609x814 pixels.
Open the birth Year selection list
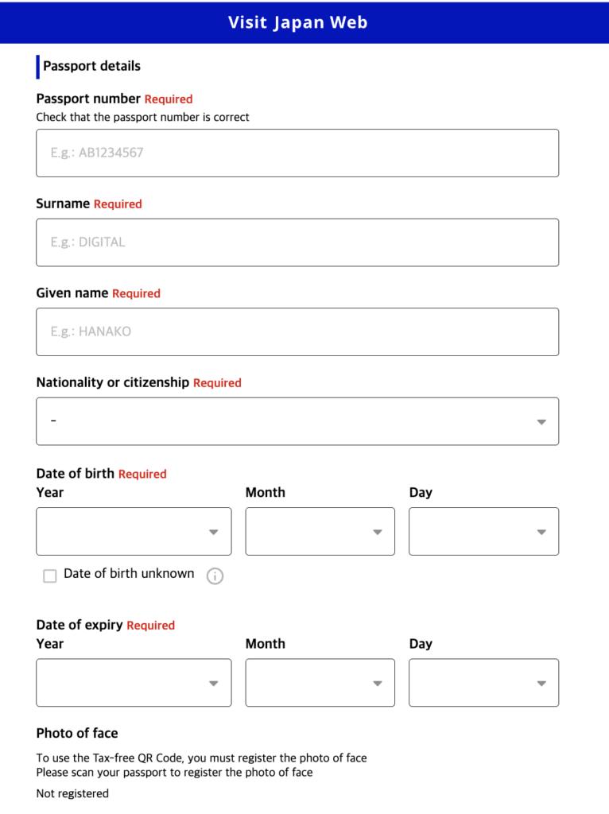134,531
